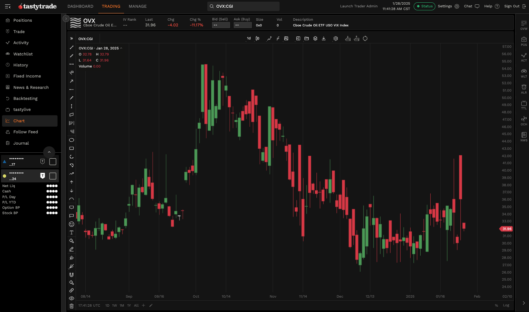This screenshot has width=529, height=312.
Task: Open the Help menu
Action: point(492,6)
